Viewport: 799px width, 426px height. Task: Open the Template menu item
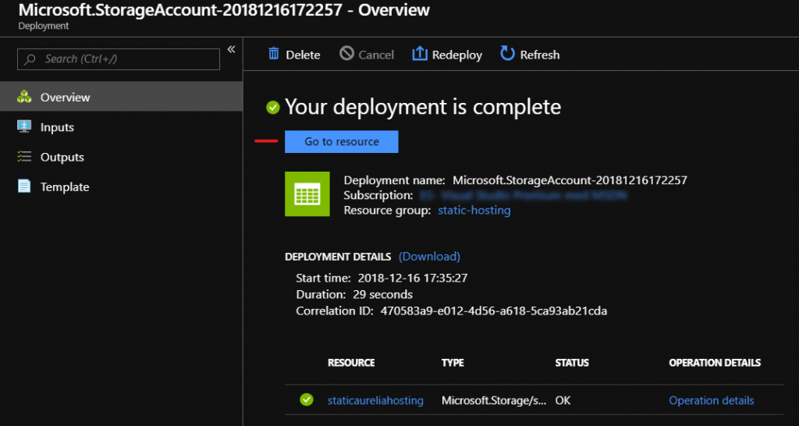pos(65,186)
